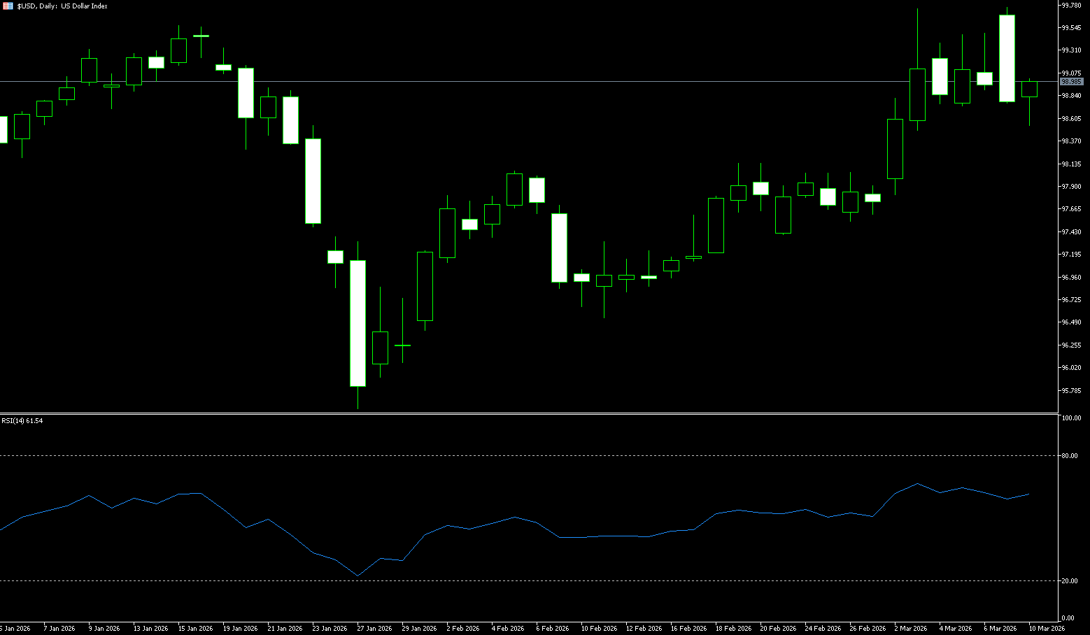This screenshot has width=1090, height=635.
Task: Click the RSI line's lowest point near 27 Jan
Action: [358, 576]
